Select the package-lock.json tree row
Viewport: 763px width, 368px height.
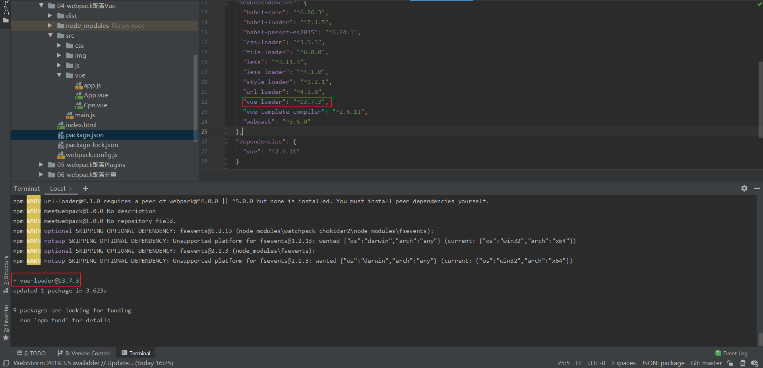point(104,145)
